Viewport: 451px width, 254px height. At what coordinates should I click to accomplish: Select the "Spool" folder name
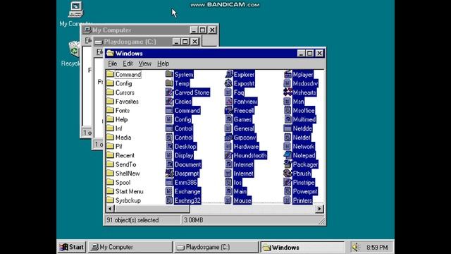pos(123,182)
